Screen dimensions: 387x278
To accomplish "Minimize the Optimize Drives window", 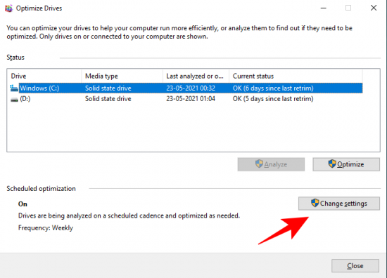I will 324,8.
